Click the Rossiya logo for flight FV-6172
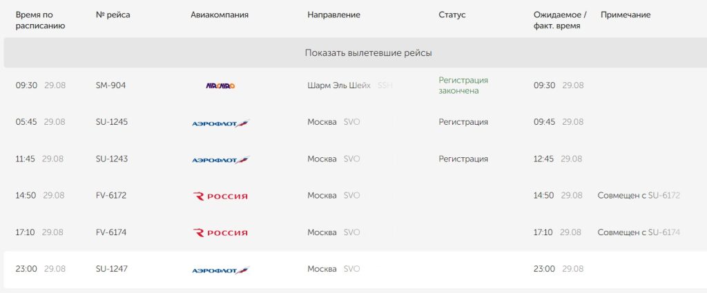707x293 pixels. [220, 196]
